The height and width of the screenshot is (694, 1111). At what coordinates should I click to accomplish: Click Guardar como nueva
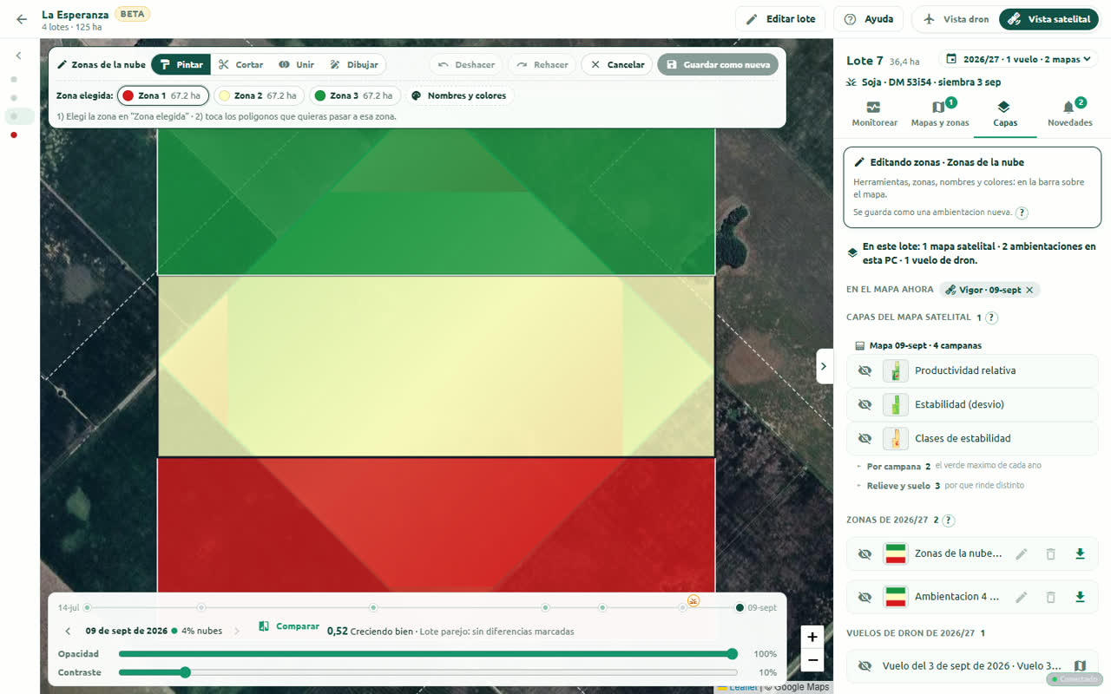tap(718, 64)
